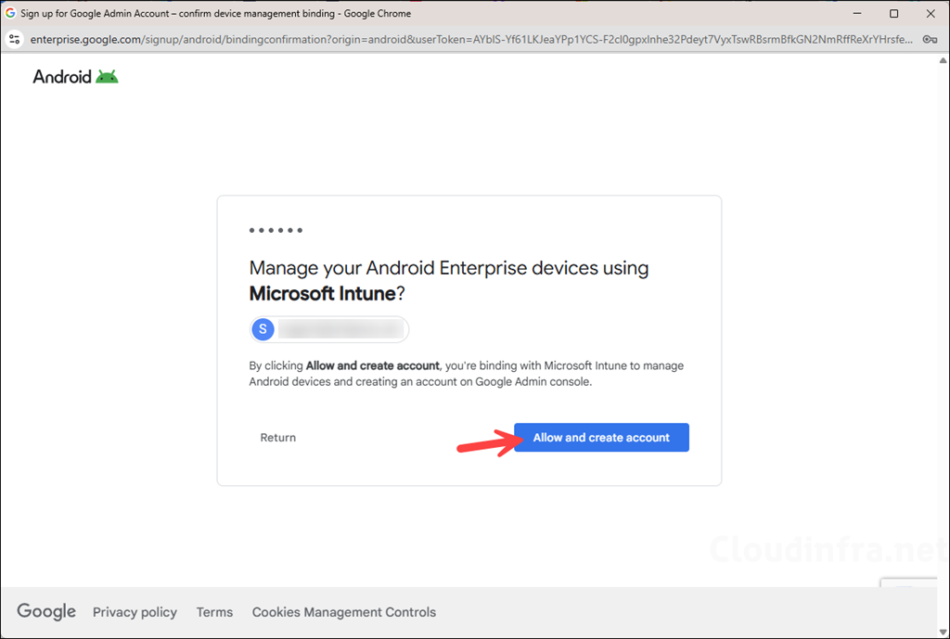Click the Google favicon in title bar
The width and height of the screenshot is (950, 639).
click(x=10, y=13)
